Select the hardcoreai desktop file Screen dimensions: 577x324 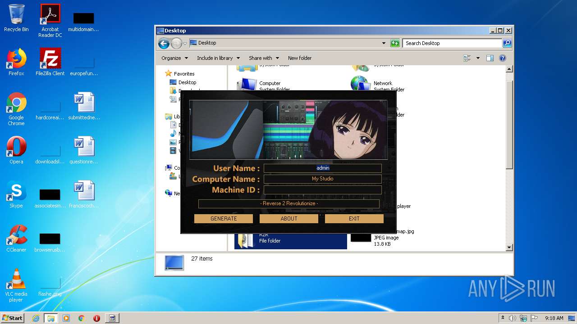click(x=50, y=110)
